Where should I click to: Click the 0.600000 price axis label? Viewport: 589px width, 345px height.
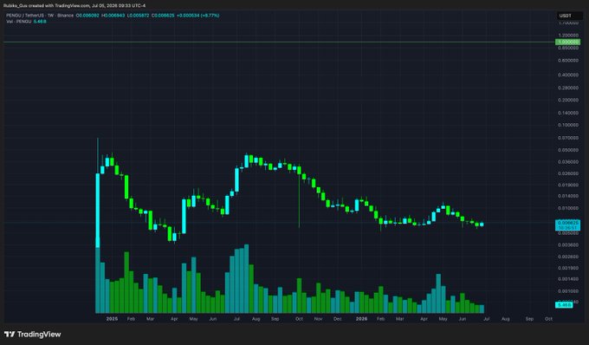[568, 61]
